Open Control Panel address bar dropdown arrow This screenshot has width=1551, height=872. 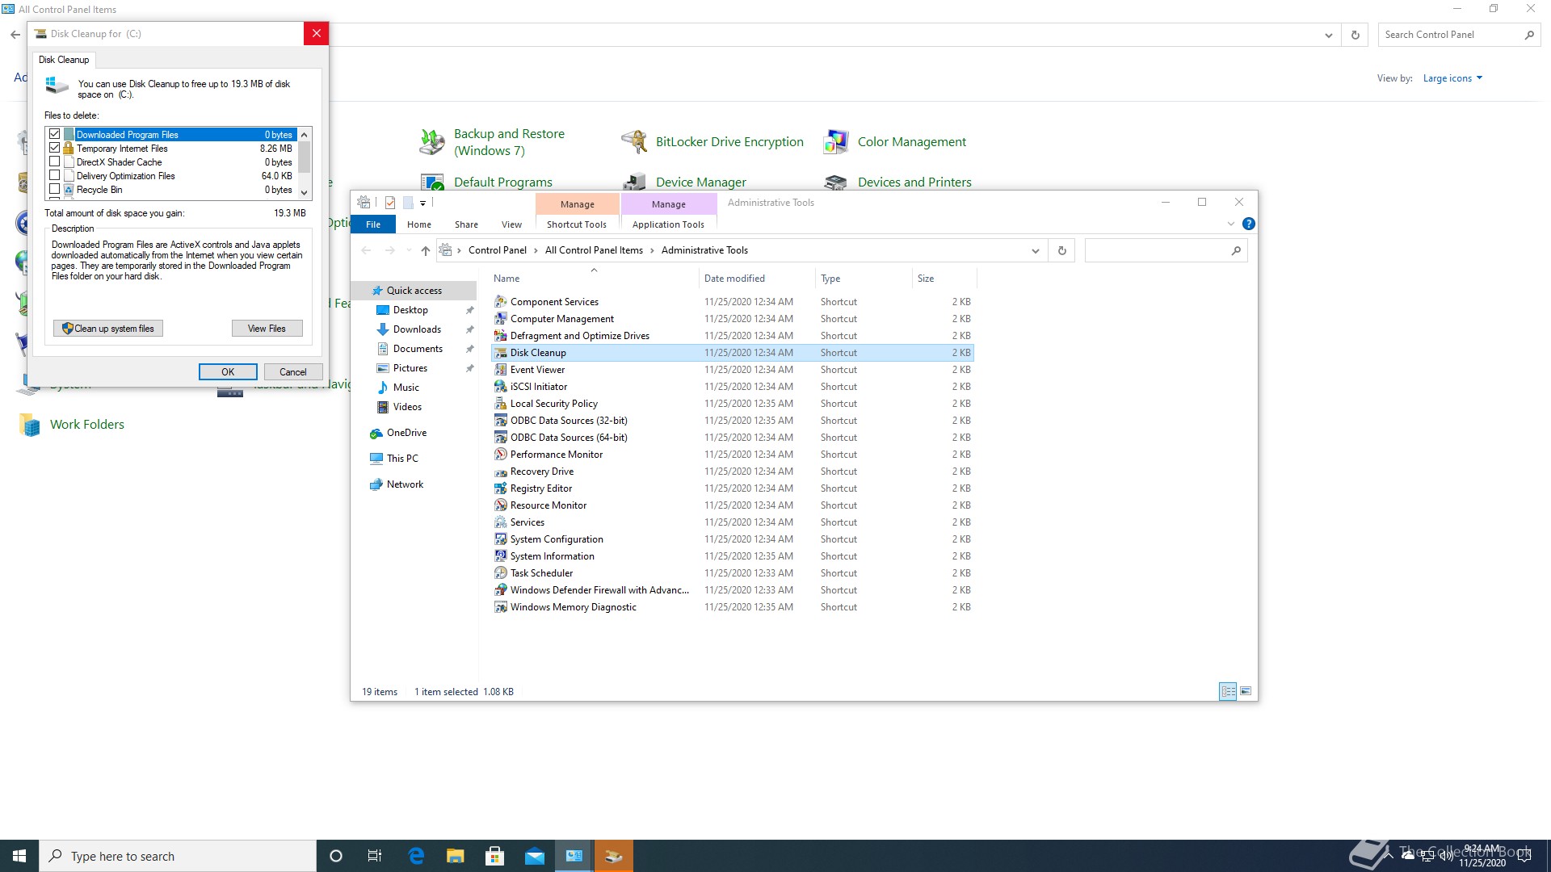point(1328,35)
